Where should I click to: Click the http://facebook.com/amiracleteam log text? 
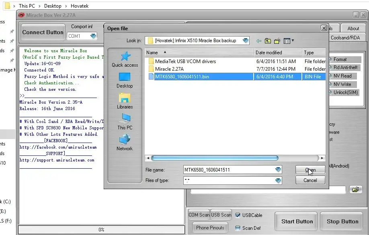[x=58, y=147]
